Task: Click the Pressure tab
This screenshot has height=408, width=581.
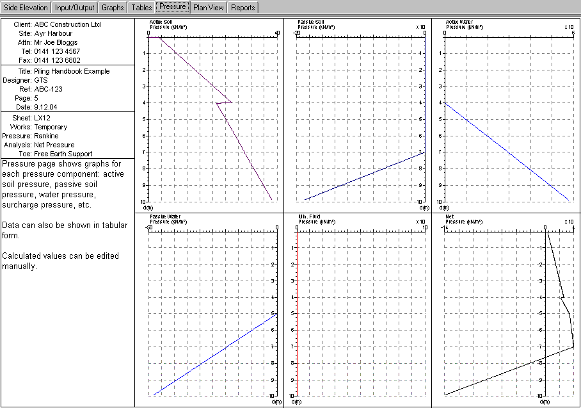Action: [173, 7]
